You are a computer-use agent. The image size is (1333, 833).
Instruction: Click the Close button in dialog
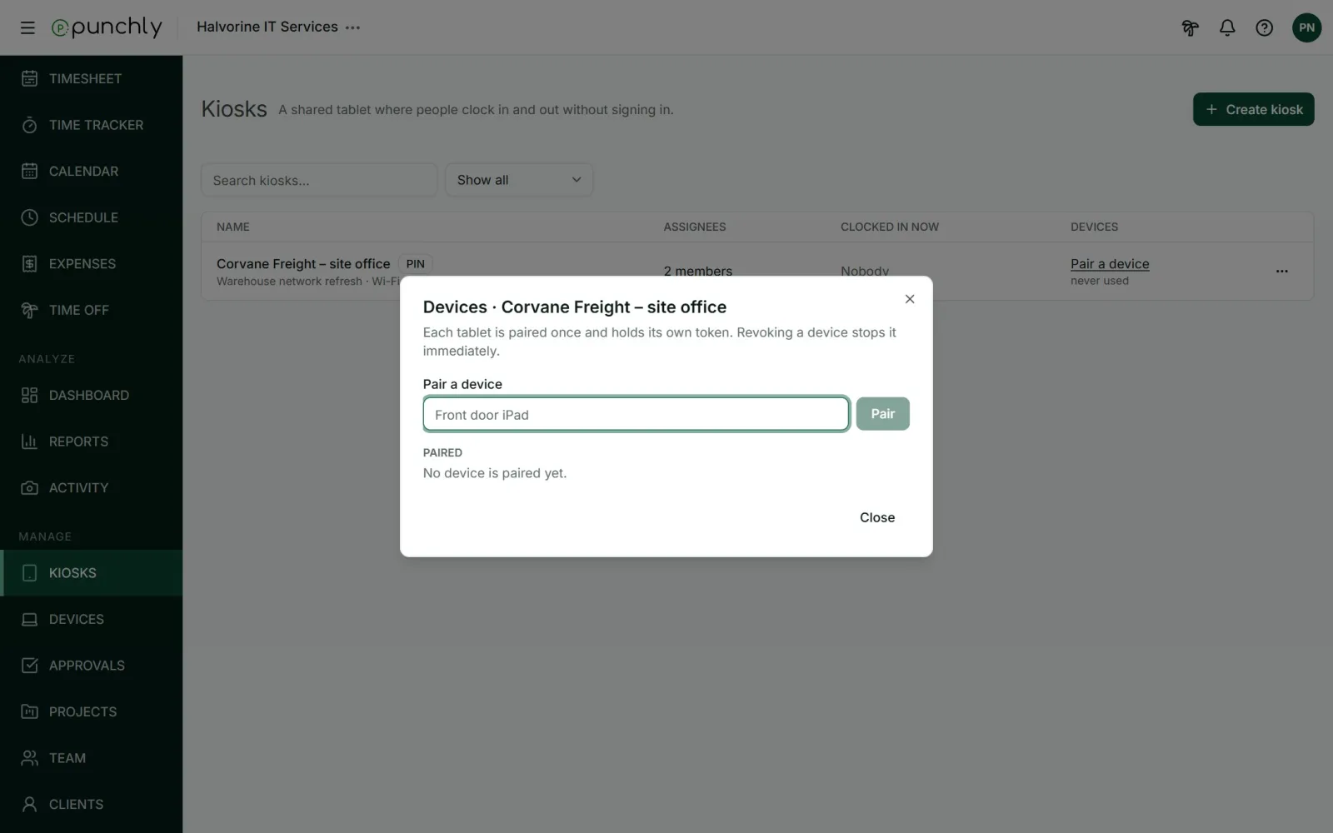[877, 517]
